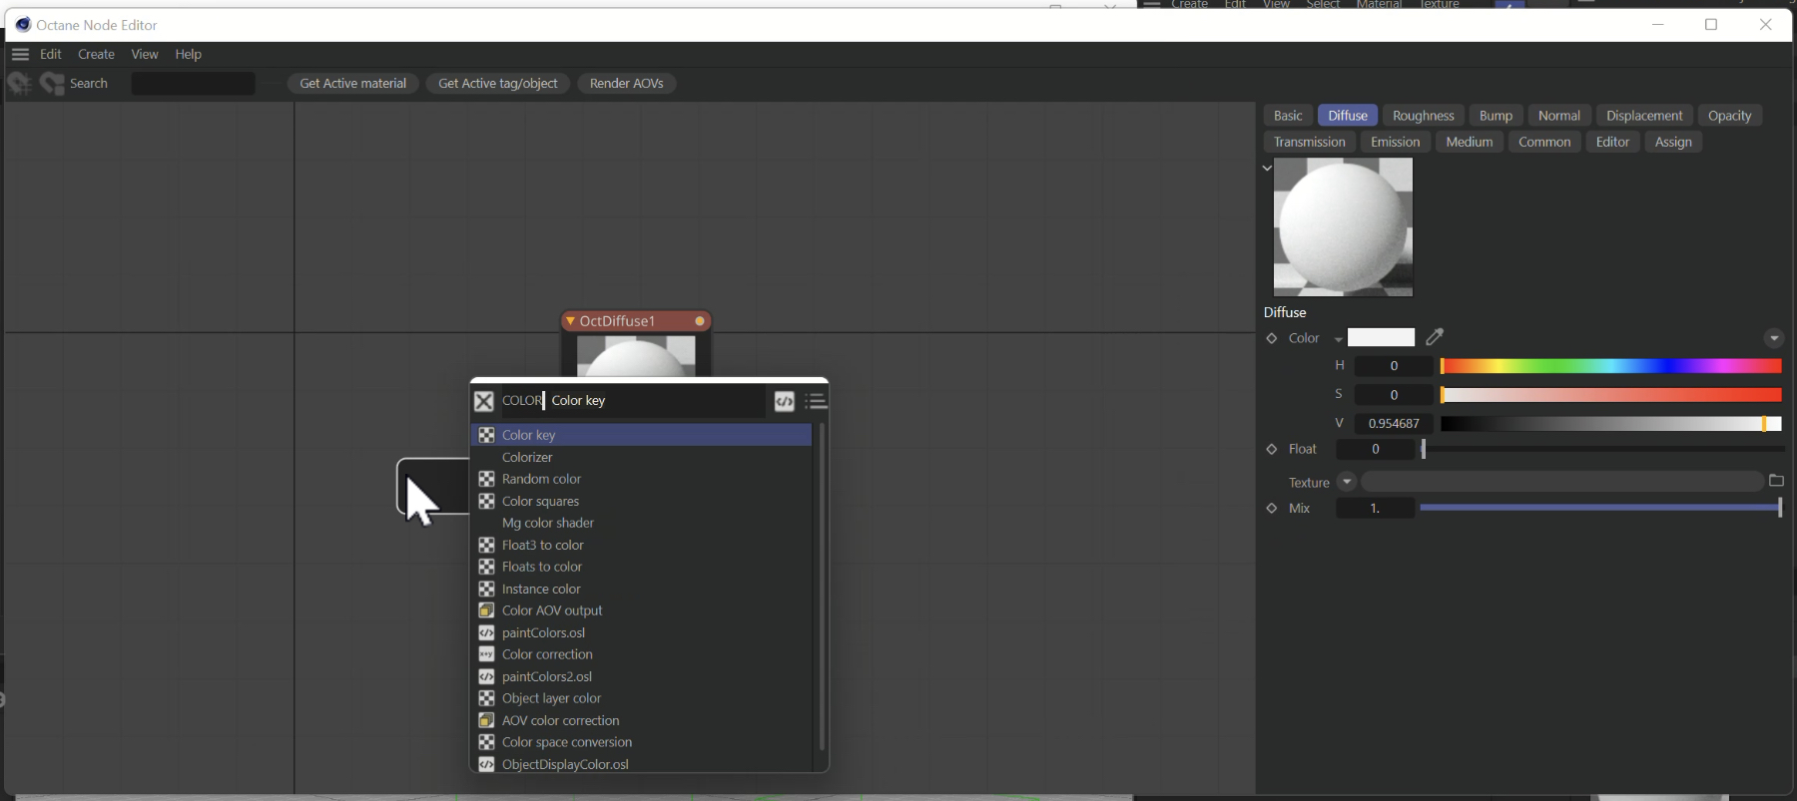Click the material preview sphere thumbnail
This screenshot has width=1797, height=801.
point(1344,227)
